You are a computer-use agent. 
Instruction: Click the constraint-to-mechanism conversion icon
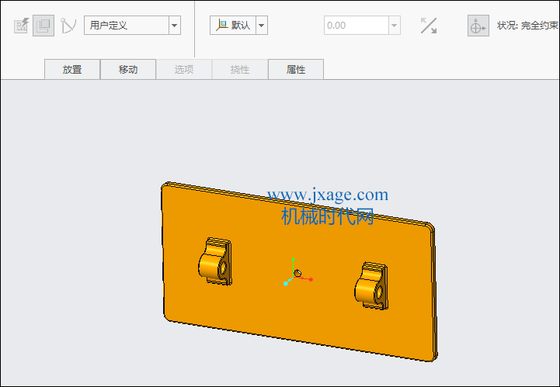[x=68, y=26]
